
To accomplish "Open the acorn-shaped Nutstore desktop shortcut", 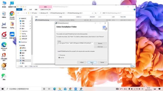I will (4, 66).
